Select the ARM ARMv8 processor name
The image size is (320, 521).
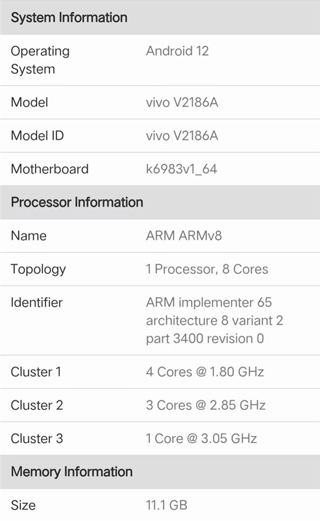click(183, 235)
